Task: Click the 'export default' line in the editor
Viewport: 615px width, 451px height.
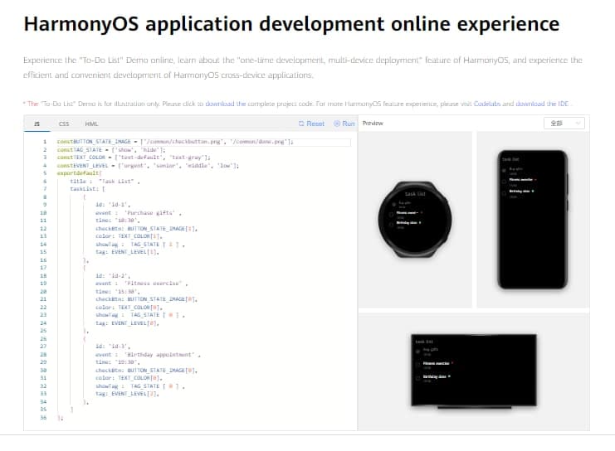Action: click(79, 173)
